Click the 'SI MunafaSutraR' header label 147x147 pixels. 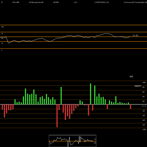[x=36, y=2]
